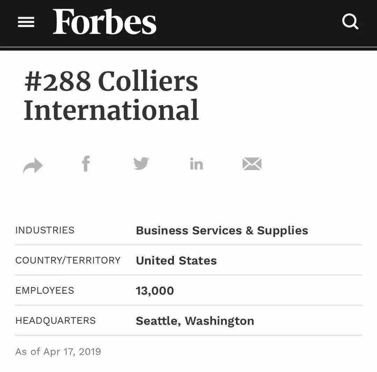377x372 pixels.
Task: Click the 13,000 employees figure
Action: (x=155, y=291)
